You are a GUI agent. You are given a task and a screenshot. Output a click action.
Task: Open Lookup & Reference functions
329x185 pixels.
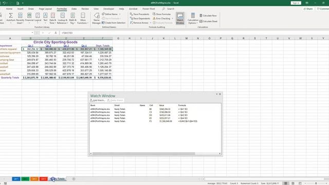(x=63, y=18)
